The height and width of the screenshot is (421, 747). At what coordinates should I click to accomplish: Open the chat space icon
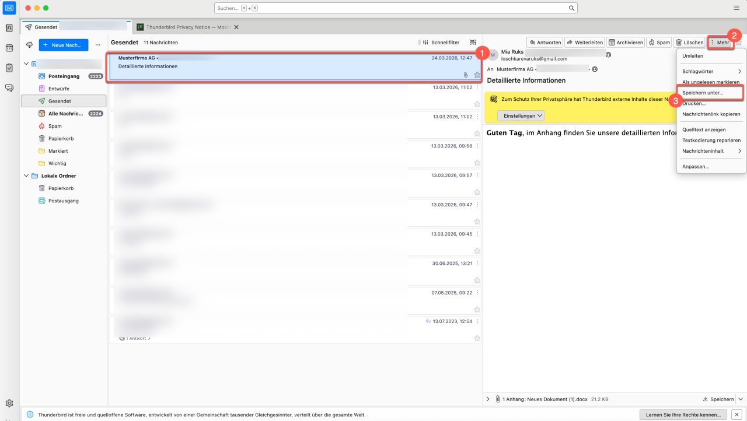tap(9, 87)
